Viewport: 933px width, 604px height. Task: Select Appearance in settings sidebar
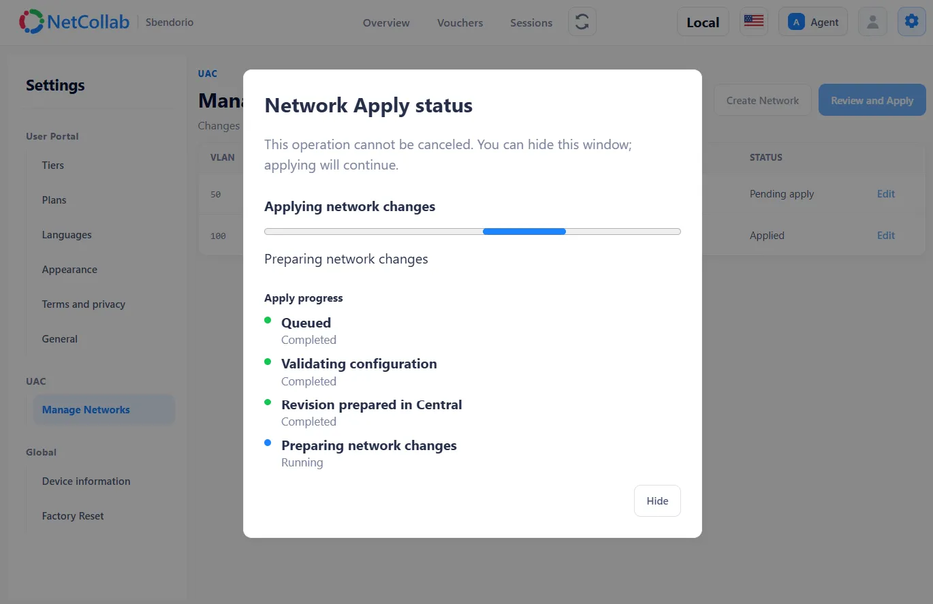(69, 270)
